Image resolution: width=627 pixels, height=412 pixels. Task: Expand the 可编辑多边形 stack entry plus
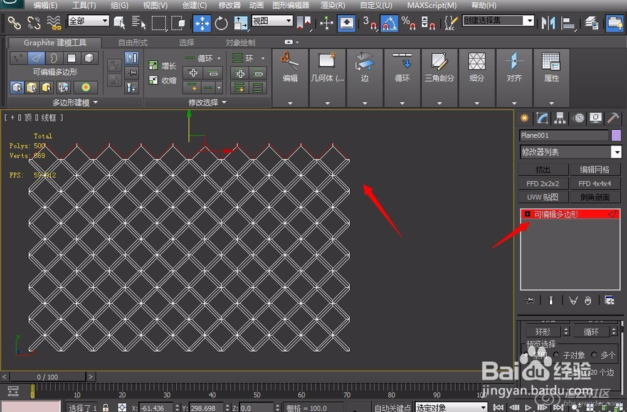527,214
